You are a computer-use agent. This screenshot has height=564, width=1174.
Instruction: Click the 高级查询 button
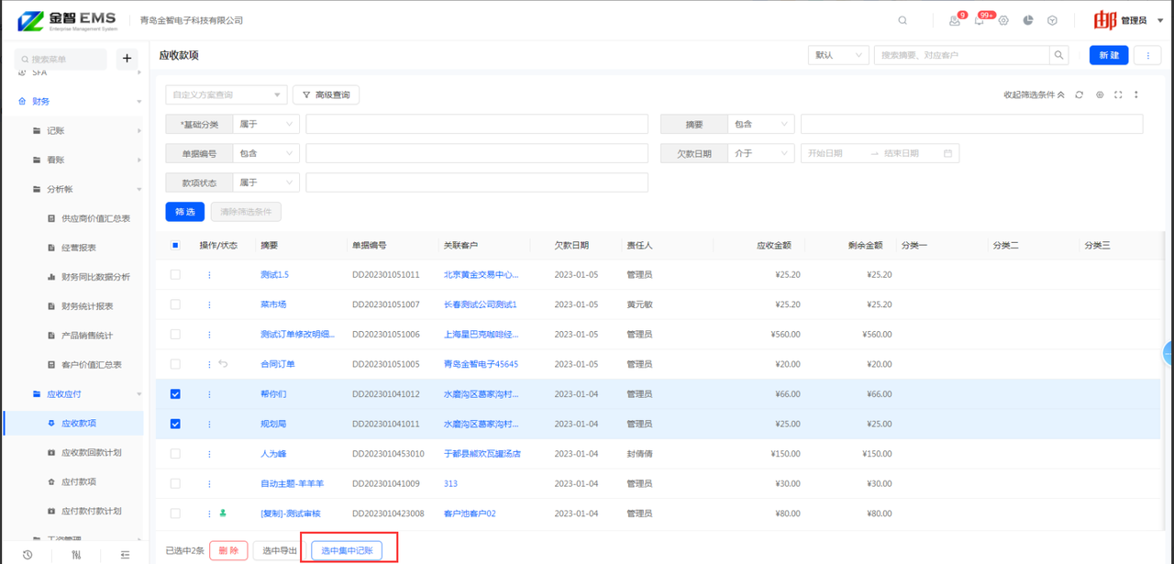pyautogui.click(x=327, y=94)
